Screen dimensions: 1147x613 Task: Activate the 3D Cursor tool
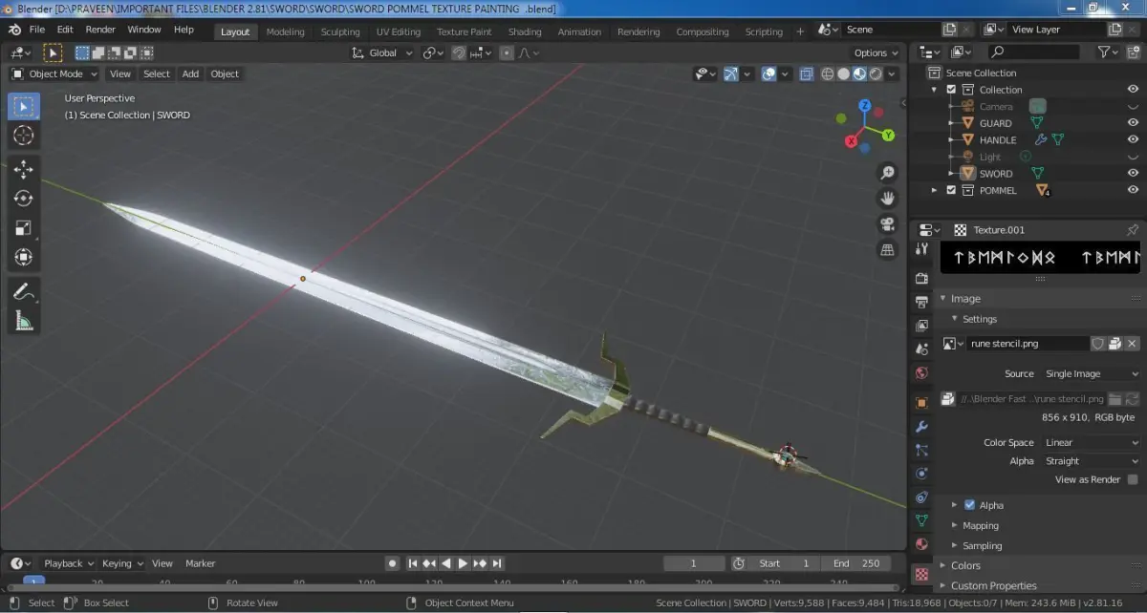click(24, 136)
